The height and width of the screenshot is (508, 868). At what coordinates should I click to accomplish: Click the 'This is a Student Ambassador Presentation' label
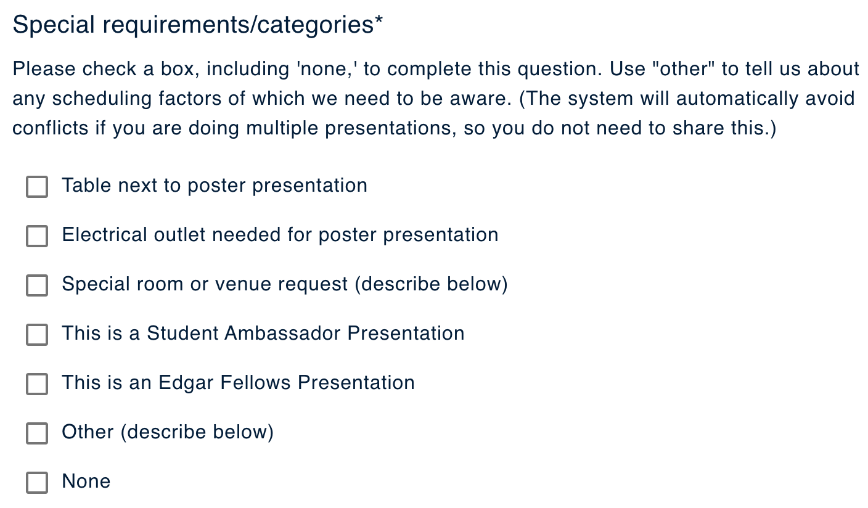pyautogui.click(x=263, y=334)
